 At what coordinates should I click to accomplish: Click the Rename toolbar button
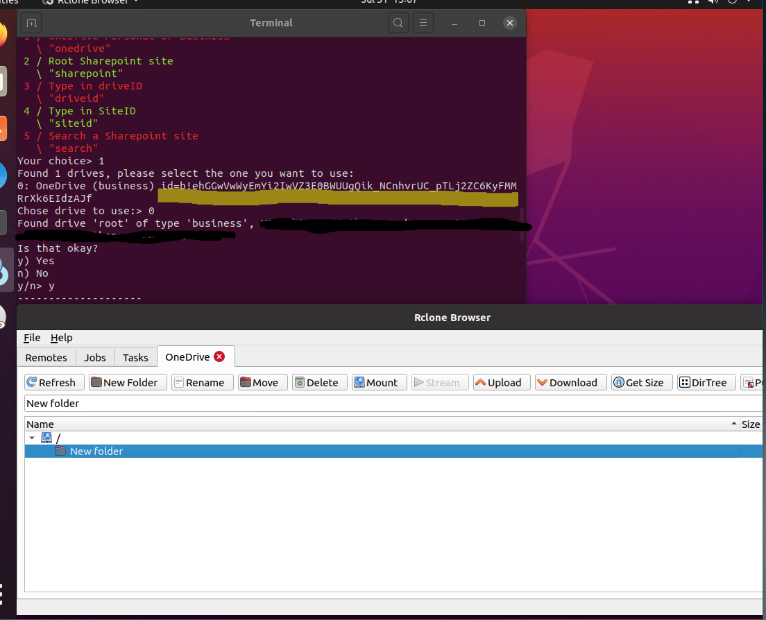click(202, 382)
